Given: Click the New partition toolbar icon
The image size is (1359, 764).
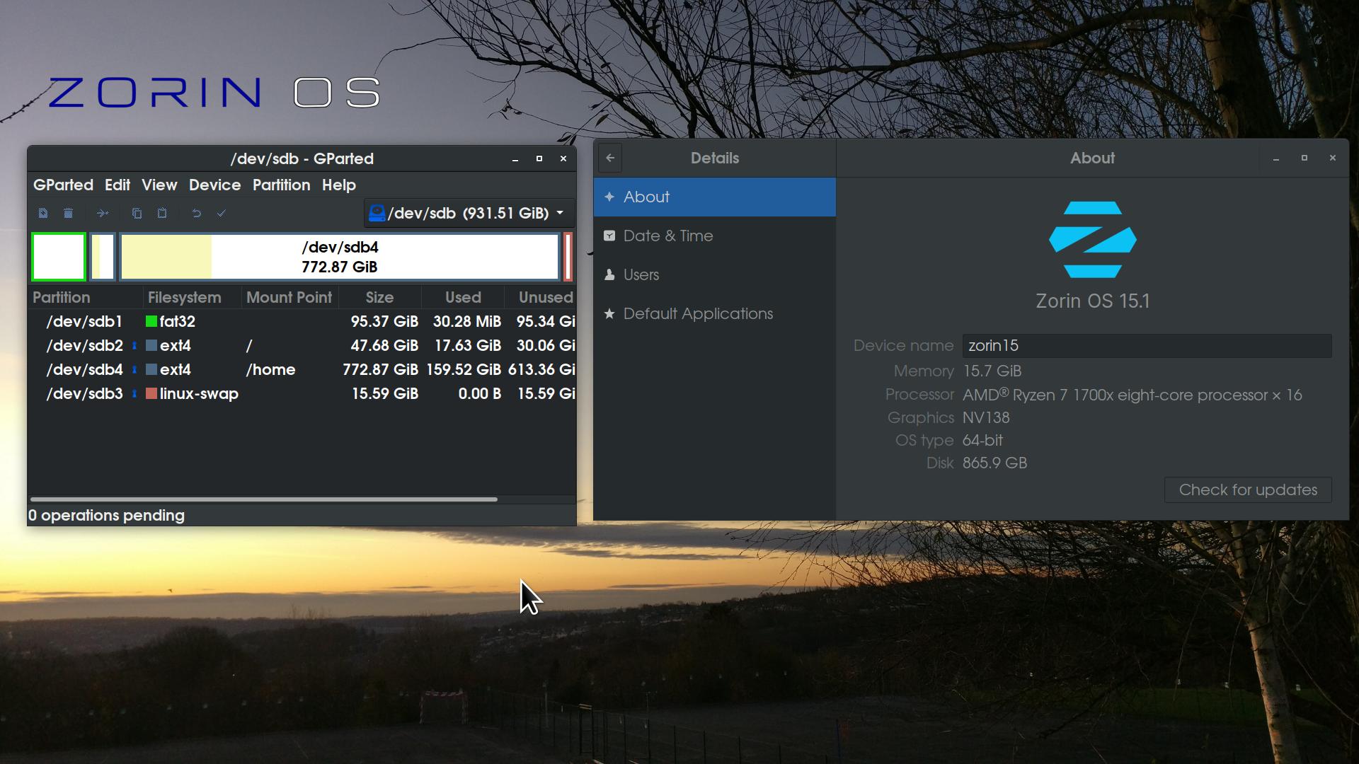Looking at the screenshot, I should coord(43,213).
